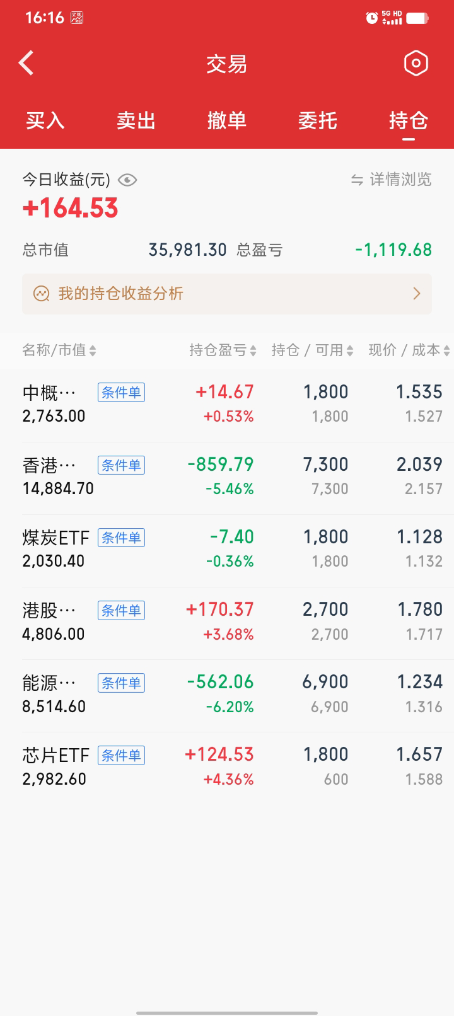Image resolution: width=454 pixels, height=1016 pixels.
Task: Expand the holdings analysis chevron arrow
Action: click(x=416, y=294)
